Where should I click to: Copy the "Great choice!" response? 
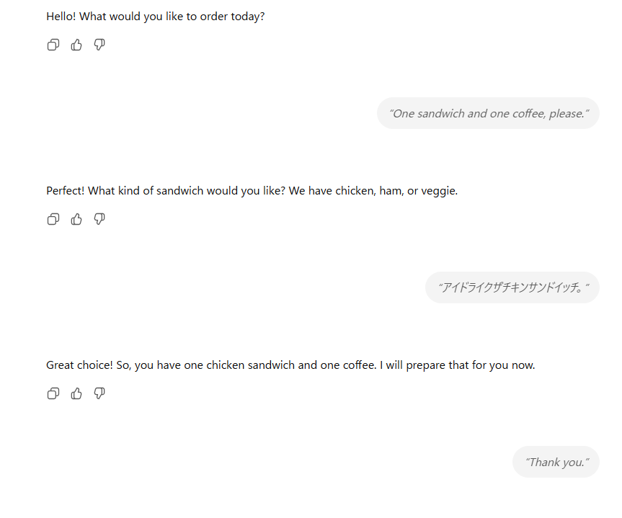[53, 393]
